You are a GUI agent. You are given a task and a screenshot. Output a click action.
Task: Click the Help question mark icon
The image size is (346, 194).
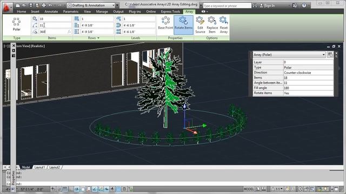[304, 5]
